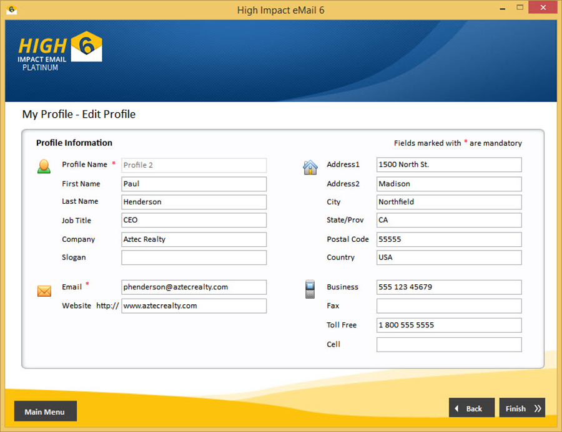
Task: Focus the empty Cell field
Action: (x=449, y=345)
